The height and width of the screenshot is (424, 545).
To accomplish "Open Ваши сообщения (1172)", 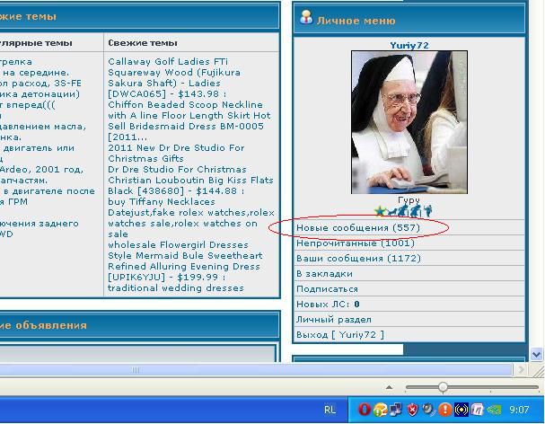I will [x=358, y=259].
